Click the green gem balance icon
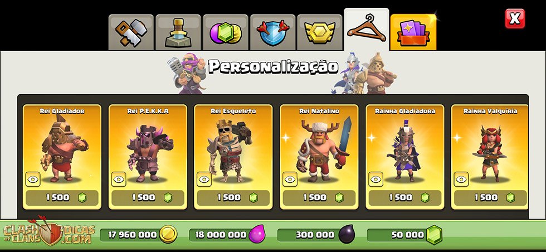The width and height of the screenshot is (546, 252). [434, 234]
